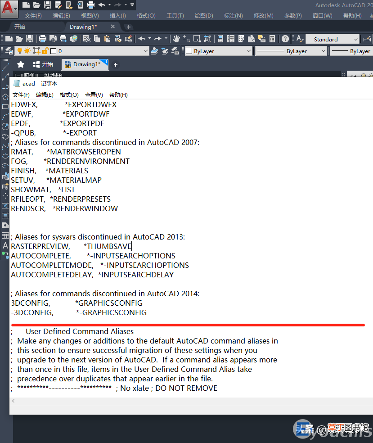The image size is (373, 443).
Task: Select the Line draw tool
Action: [x=5, y=67]
